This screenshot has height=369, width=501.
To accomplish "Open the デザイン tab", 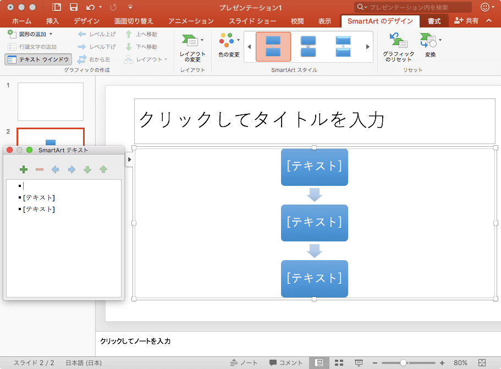I will point(86,21).
